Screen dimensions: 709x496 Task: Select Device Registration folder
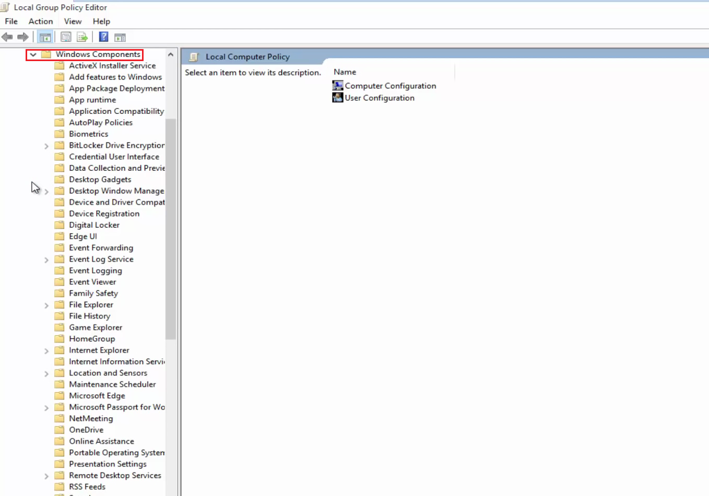click(x=104, y=214)
